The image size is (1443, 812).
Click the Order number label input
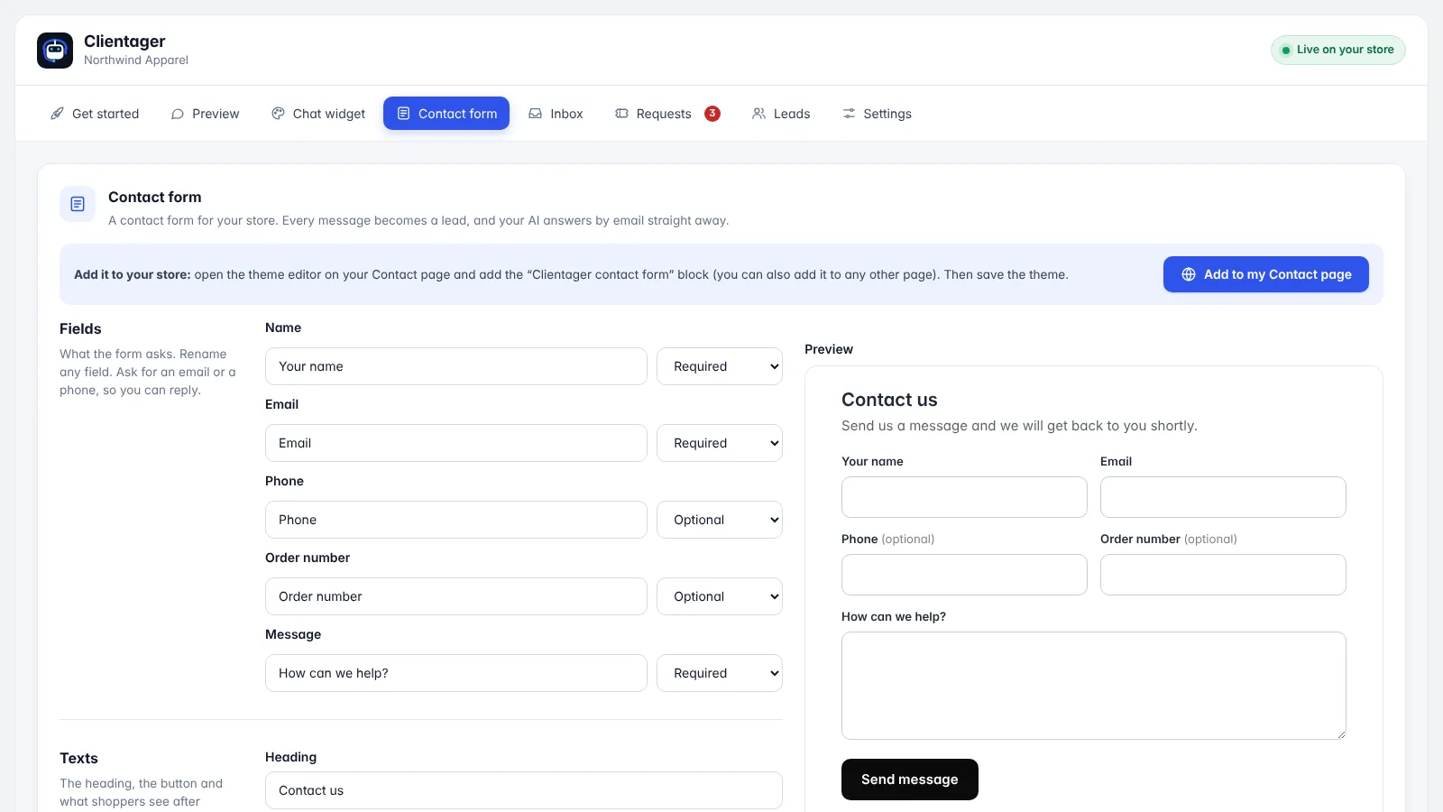(x=456, y=596)
